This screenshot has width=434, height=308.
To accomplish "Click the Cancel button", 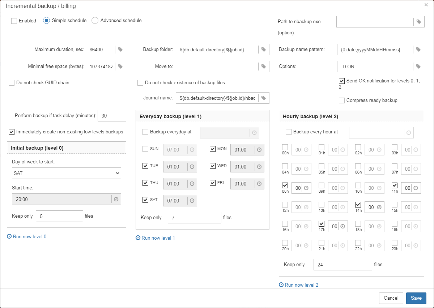I will 391,298.
